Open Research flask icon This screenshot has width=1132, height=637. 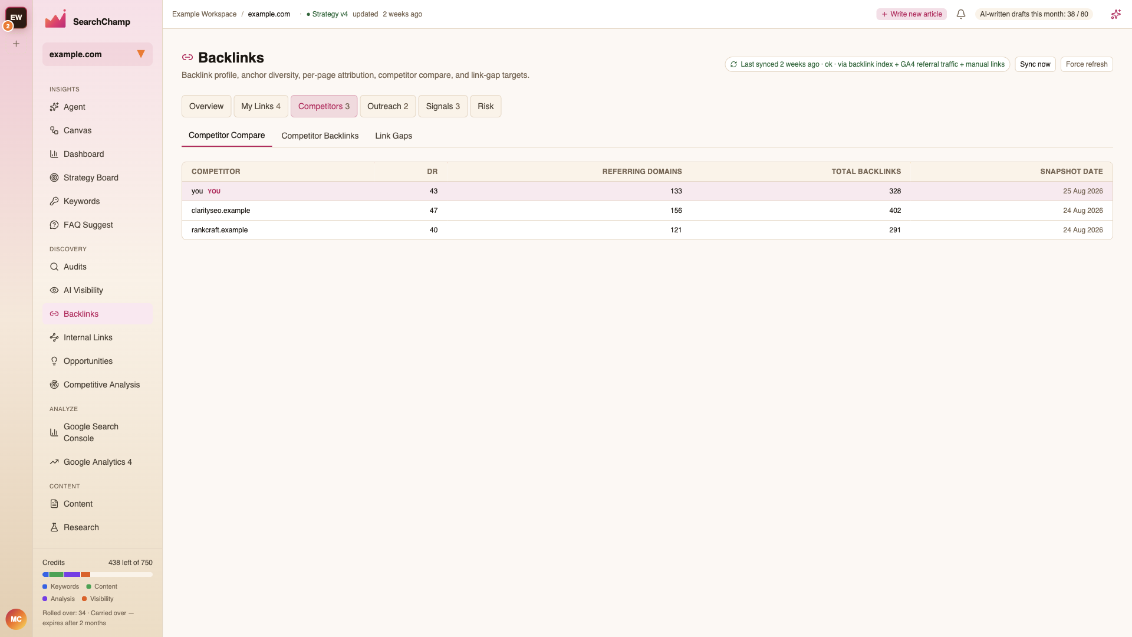[x=54, y=527]
